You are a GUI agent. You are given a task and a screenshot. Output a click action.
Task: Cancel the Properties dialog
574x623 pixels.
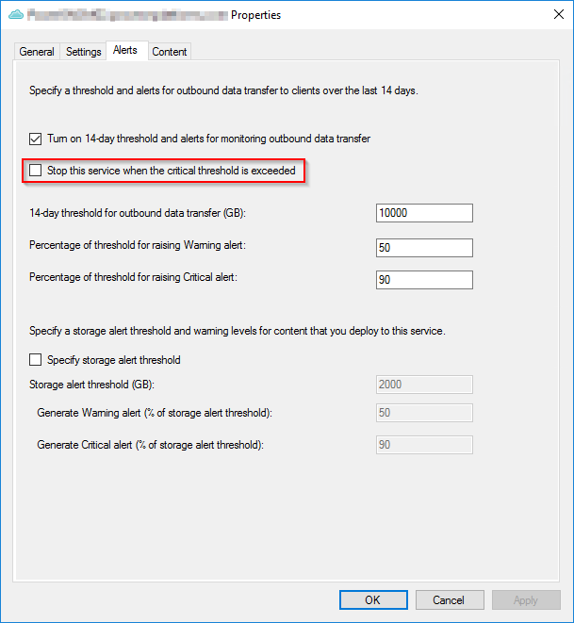click(x=449, y=599)
